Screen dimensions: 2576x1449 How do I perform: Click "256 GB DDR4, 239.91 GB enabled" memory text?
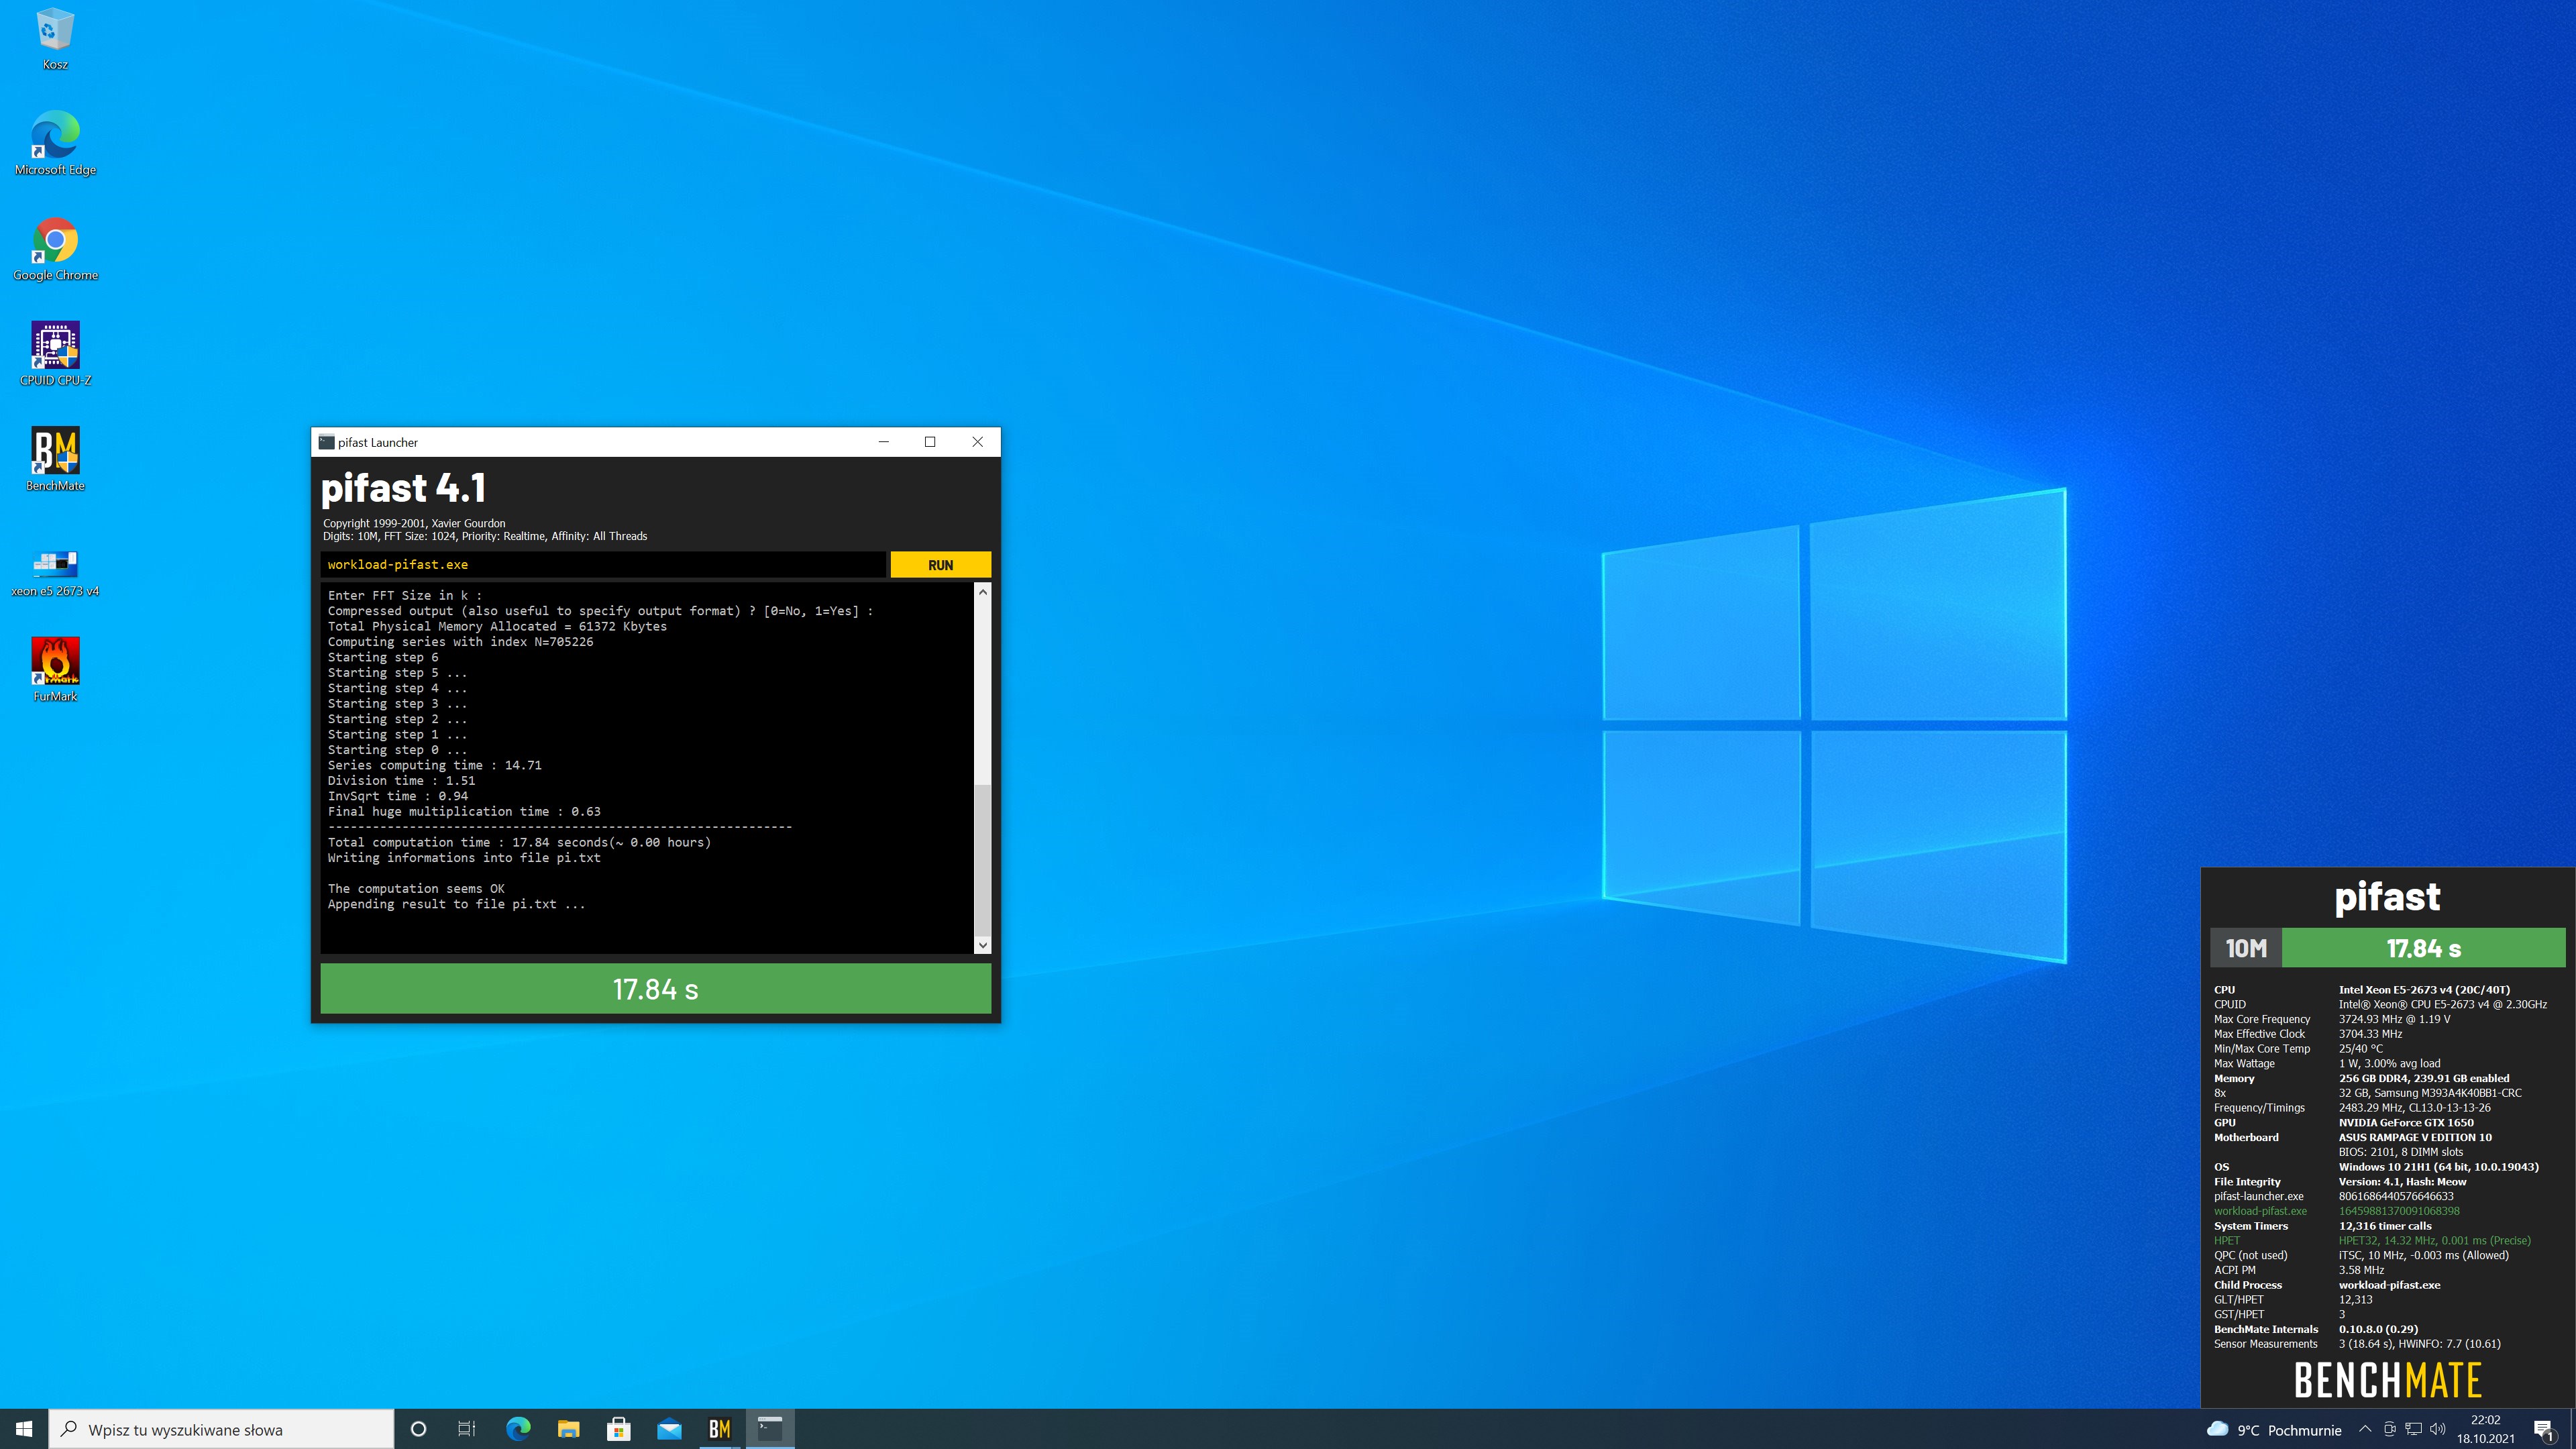(x=2424, y=1079)
